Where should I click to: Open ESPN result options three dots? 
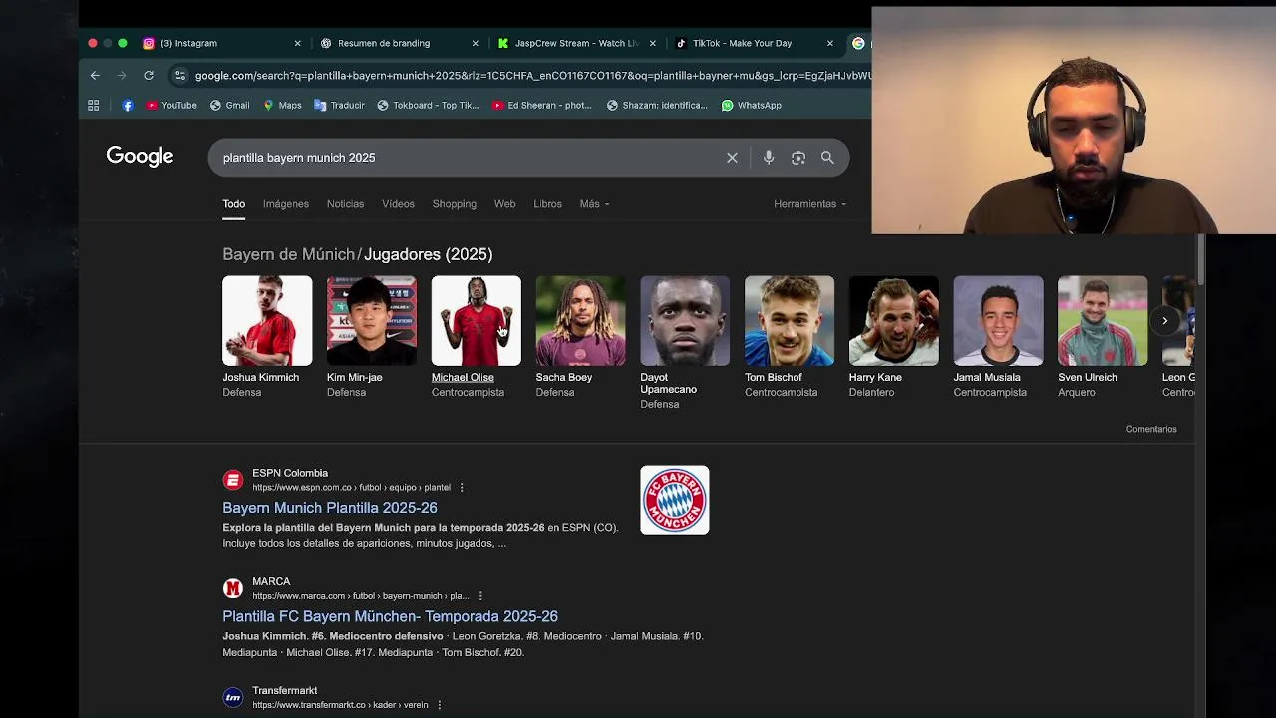coord(462,488)
